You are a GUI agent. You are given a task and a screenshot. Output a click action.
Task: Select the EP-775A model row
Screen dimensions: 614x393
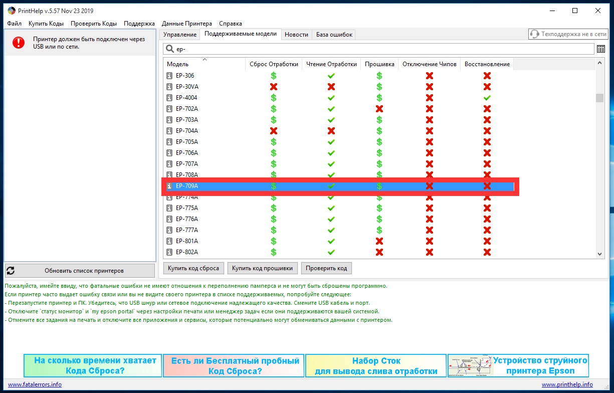click(339, 208)
